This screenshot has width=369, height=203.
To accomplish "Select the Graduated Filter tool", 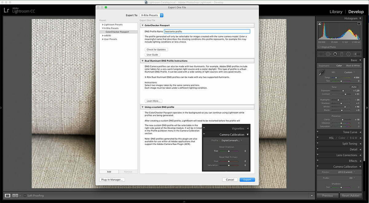I will [342, 54].
